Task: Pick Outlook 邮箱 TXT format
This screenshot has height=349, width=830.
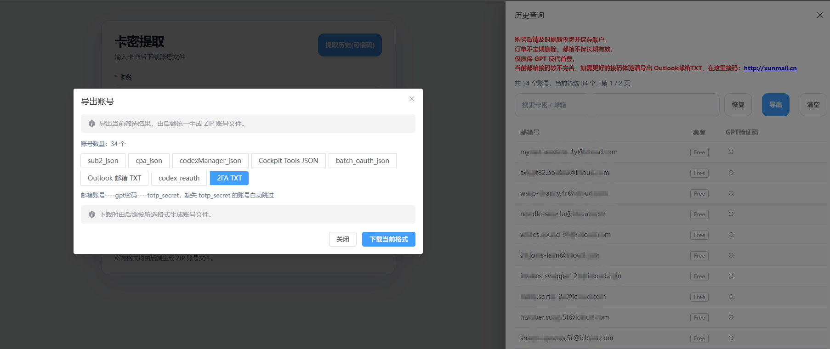Action: point(114,178)
